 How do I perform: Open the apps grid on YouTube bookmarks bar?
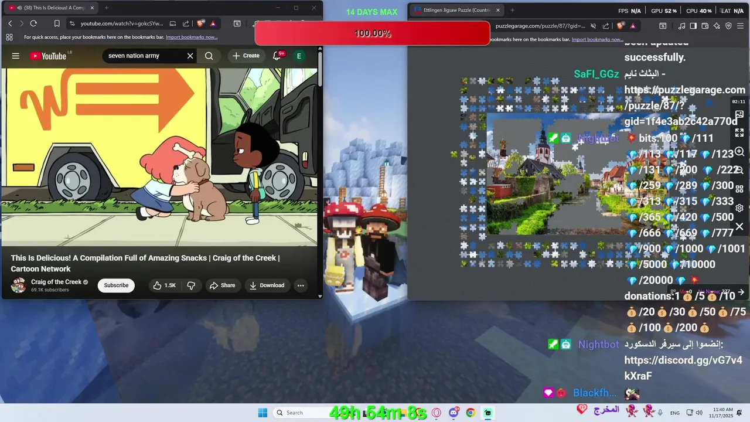[9, 37]
